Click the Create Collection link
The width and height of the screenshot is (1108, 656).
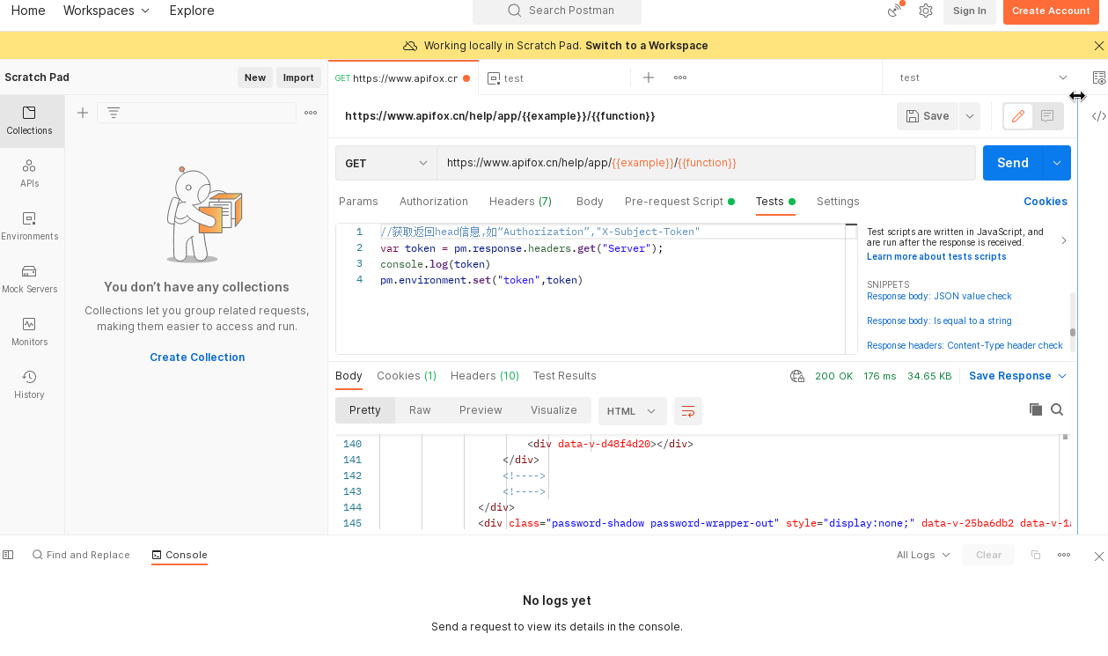click(197, 357)
